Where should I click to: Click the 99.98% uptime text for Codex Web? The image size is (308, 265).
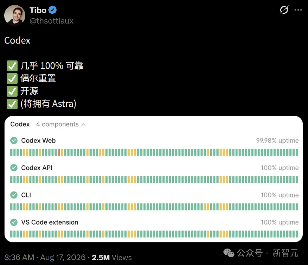pyautogui.click(x=277, y=141)
